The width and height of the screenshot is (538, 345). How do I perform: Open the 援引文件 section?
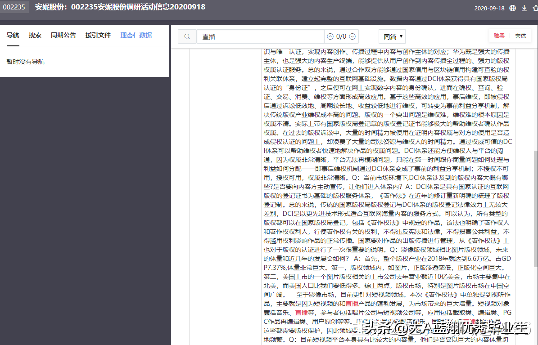tap(98, 35)
